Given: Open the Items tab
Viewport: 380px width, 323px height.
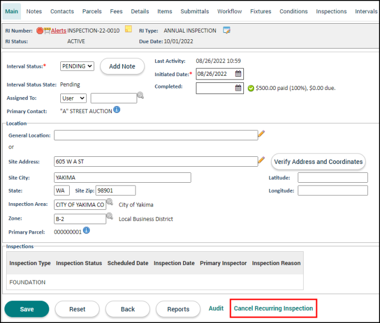Looking at the screenshot, I should click(x=164, y=12).
